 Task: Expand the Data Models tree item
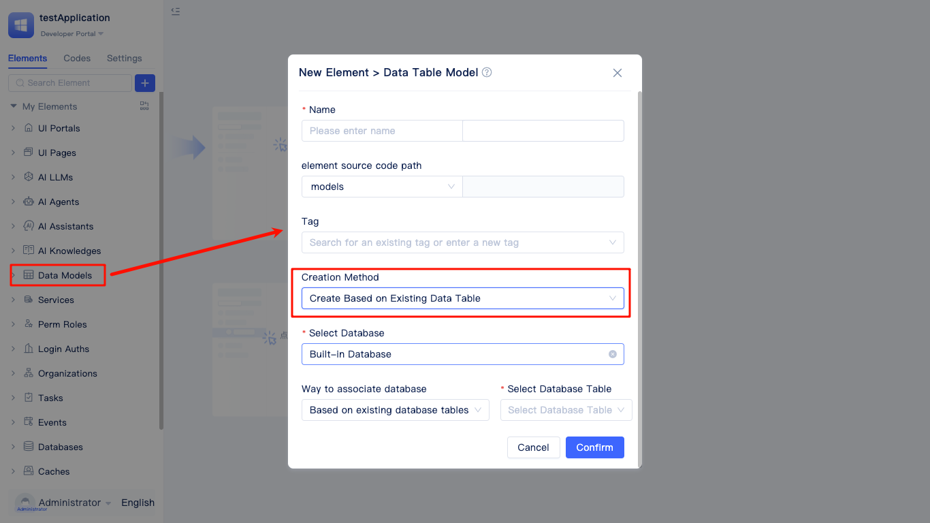point(13,275)
